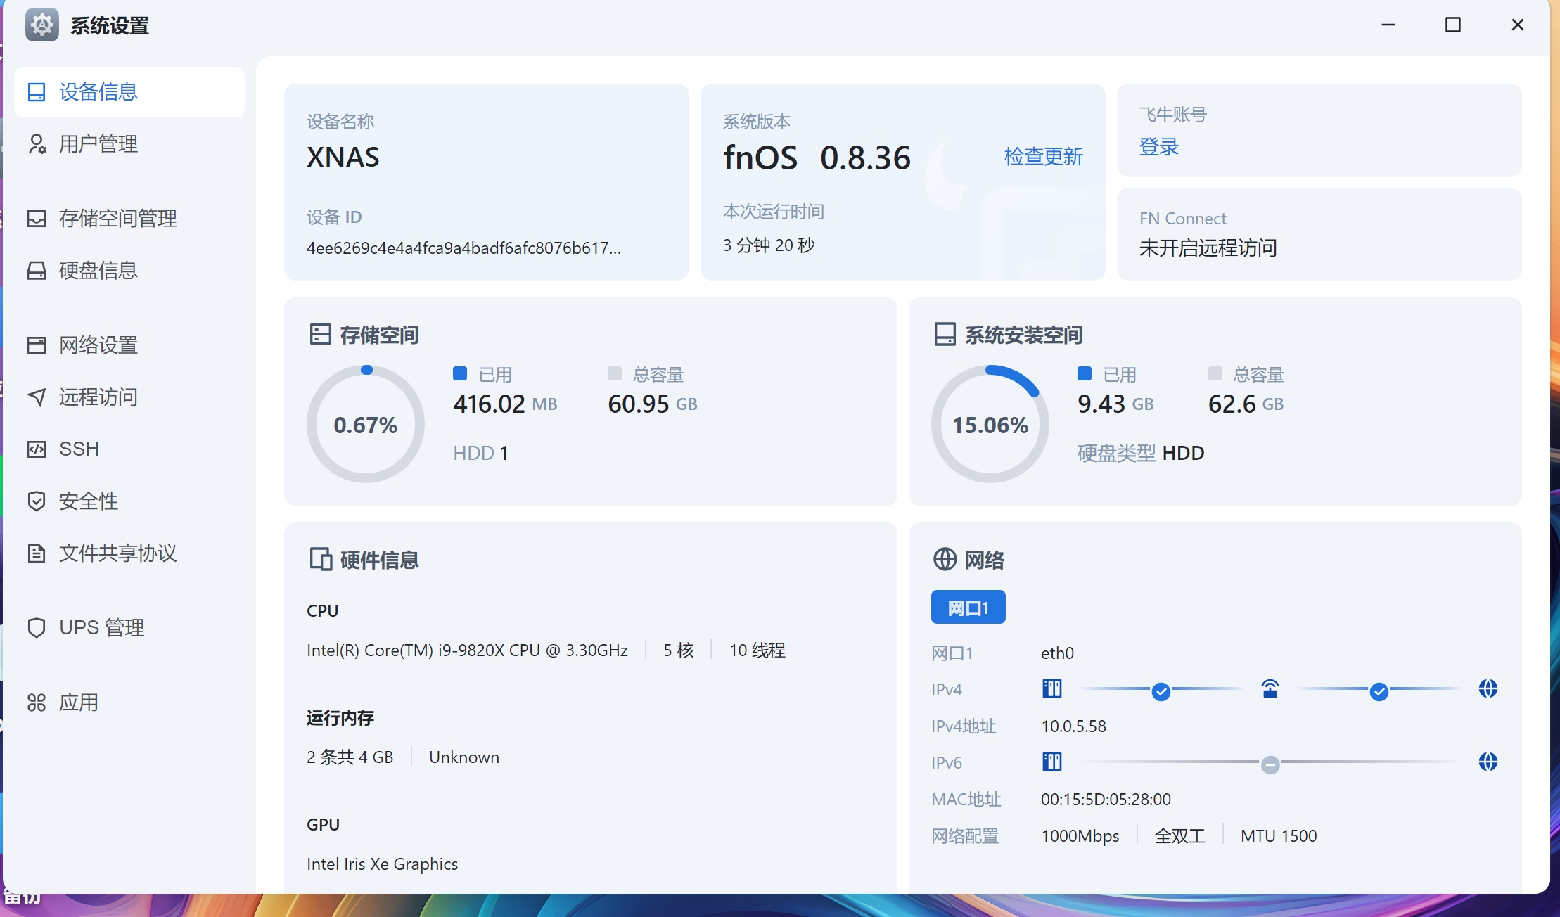This screenshot has width=1560, height=917.
Task: Click the fnOS 0.8.36 version text
Action: point(817,158)
